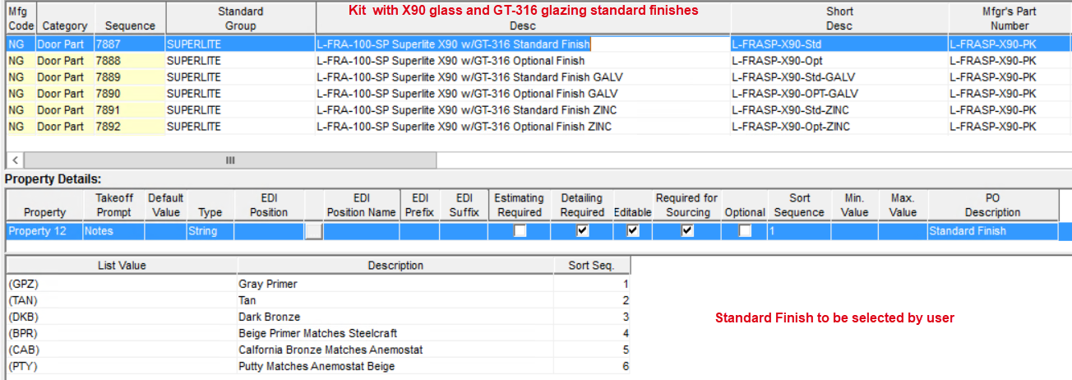Image resolution: width=1072 pixels, height=380 pixels.
Task: Uncheck the Detailing Required checkbox
Action: pos(583,231)
